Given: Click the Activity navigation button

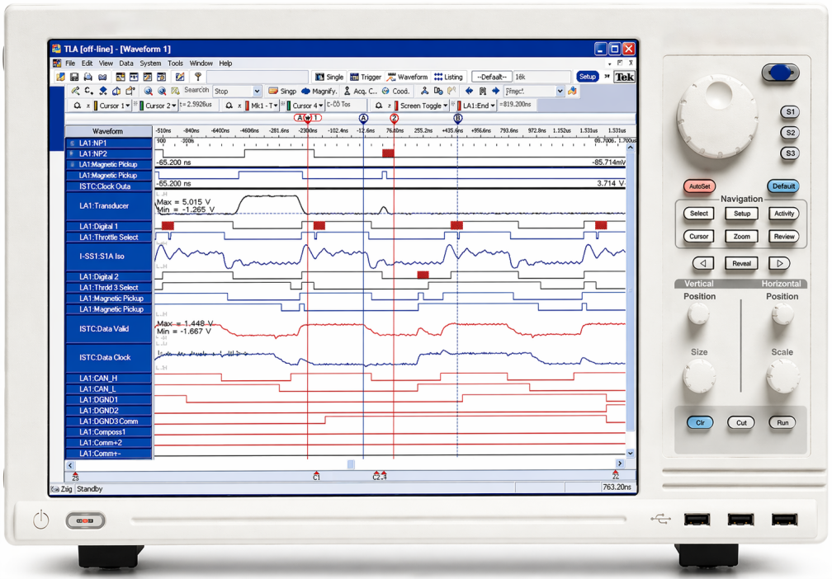Looking at the screenshot, I should [x=784, y=213].
